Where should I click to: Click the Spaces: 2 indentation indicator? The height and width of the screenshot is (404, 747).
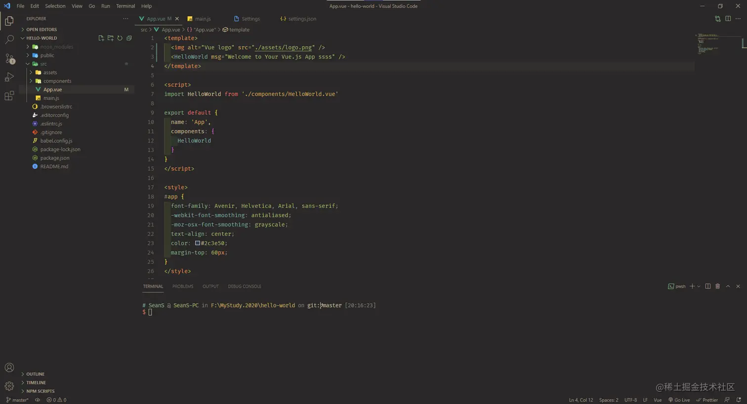[609, 400]
